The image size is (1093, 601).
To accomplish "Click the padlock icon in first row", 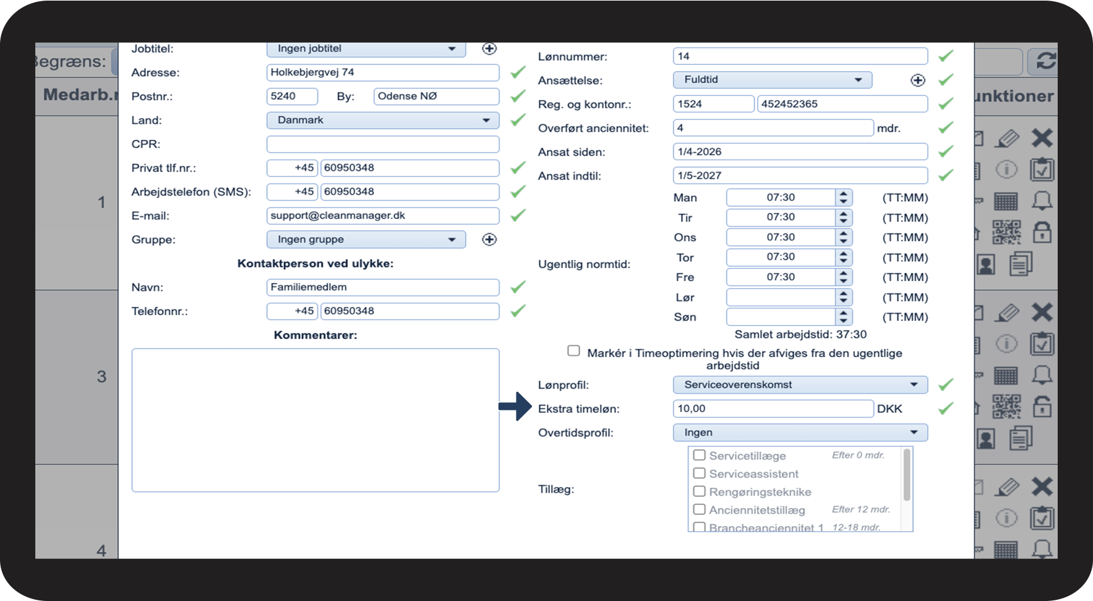I will 1042,232.
